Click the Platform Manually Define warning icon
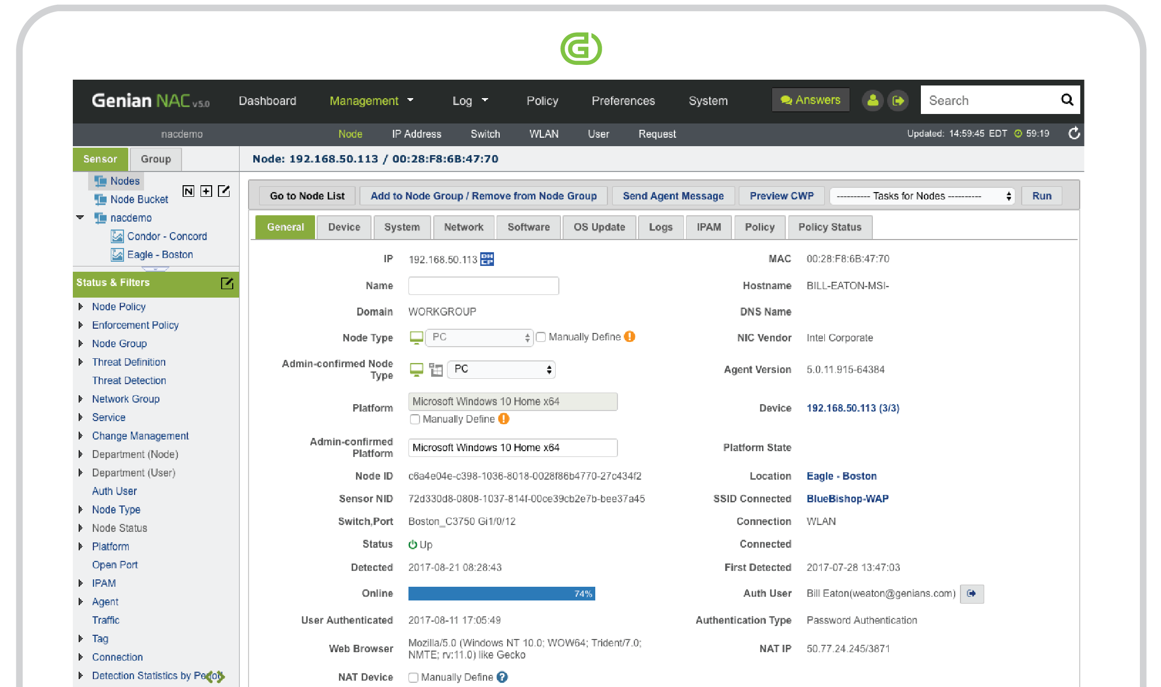This screenshot has height=687, width=1161. click(x=504, y=419)
